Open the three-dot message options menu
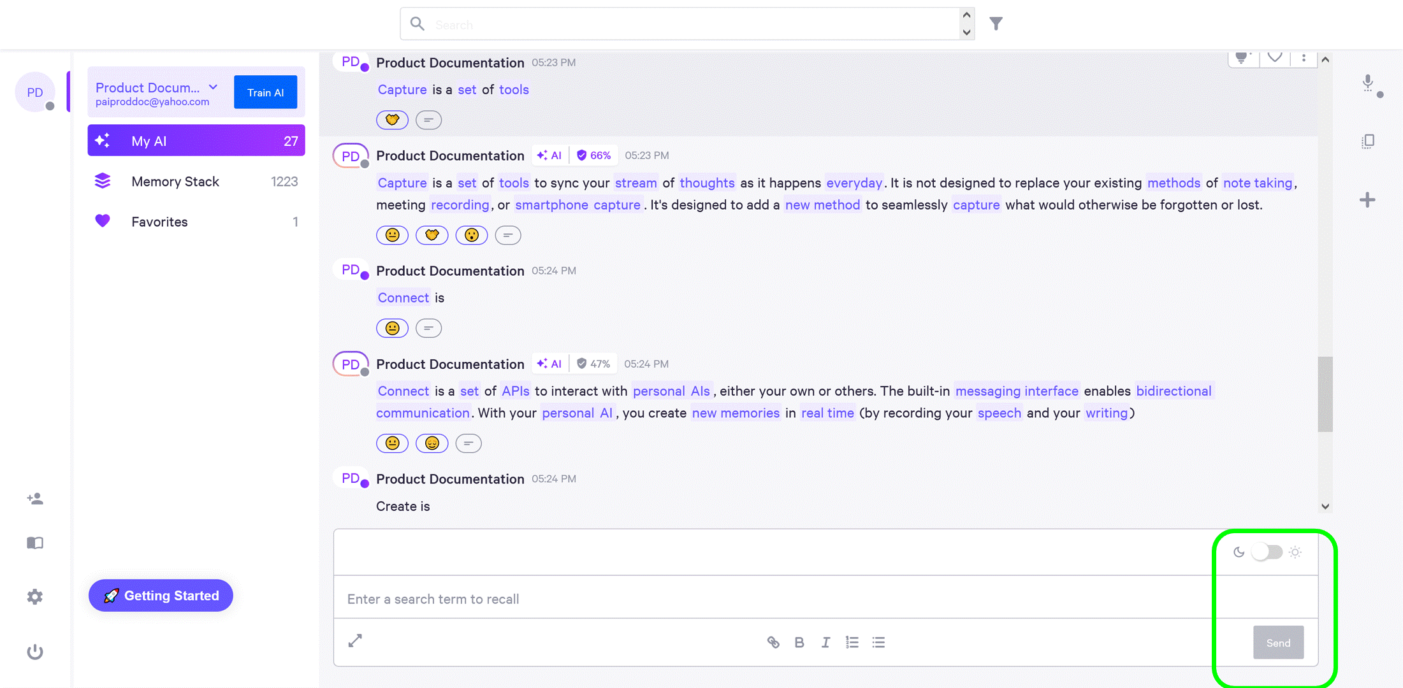This screenshot has width=1403, height=688. [x=1304, y=58]
